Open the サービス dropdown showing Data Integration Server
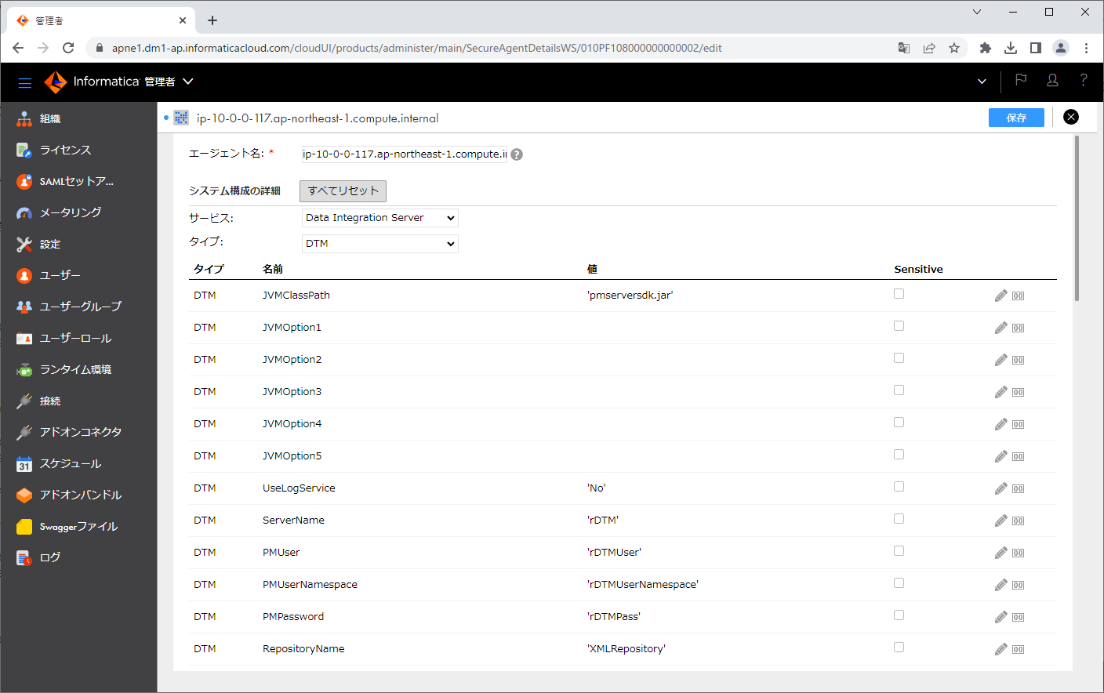The image size is (1104, 693). 379,217
